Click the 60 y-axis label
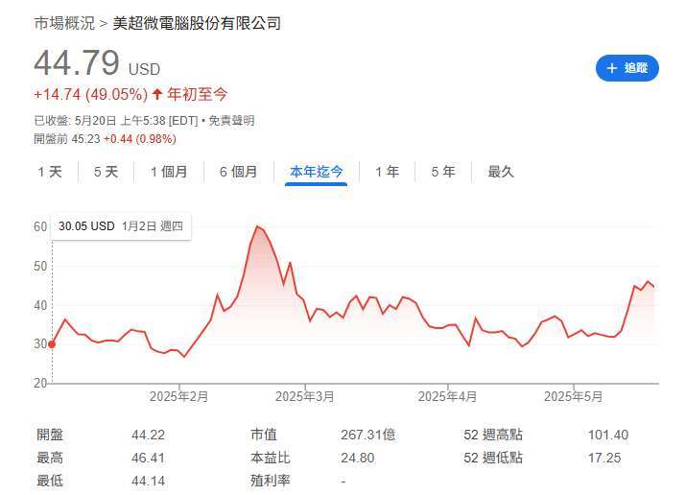 [x=40, y=226]
